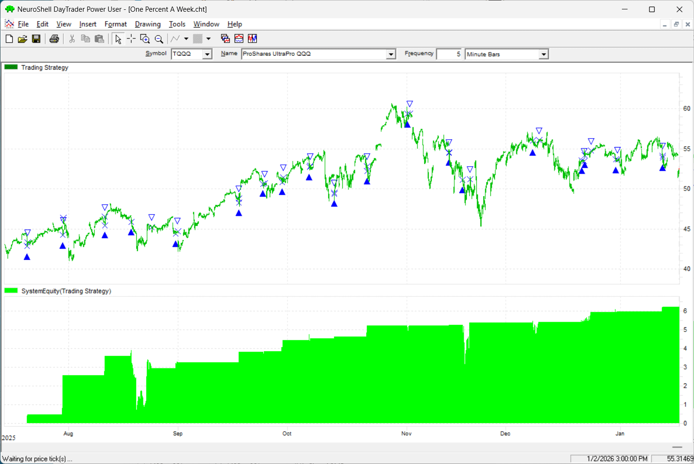The width and height of the screenshot is (694, 464).
Task: Open the line drawing tool dropdown arrow
Action: (186, 39)
